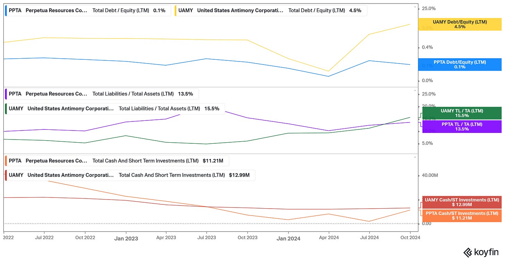
Task: Click UAMY ticker in Total Debt / Equity legend
Action: click(186, 10)
